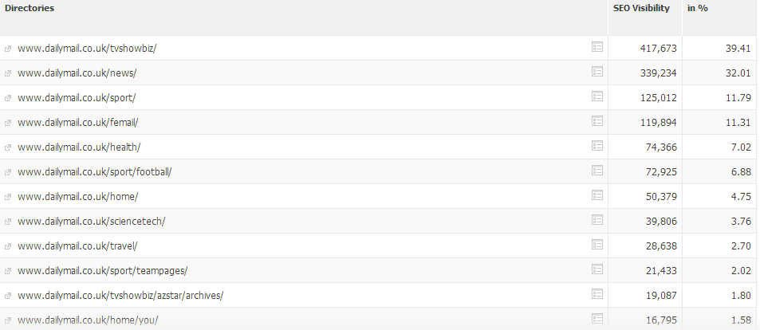Open external link icon beside sciencetech directory
The height and width of the screenshot is (330, 760).
8,222
